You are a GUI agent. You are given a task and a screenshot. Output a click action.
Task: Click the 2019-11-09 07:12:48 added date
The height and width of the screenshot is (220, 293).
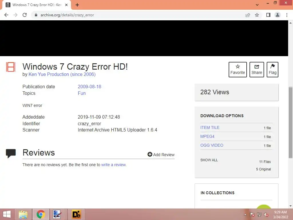click(x=99, y=117)
